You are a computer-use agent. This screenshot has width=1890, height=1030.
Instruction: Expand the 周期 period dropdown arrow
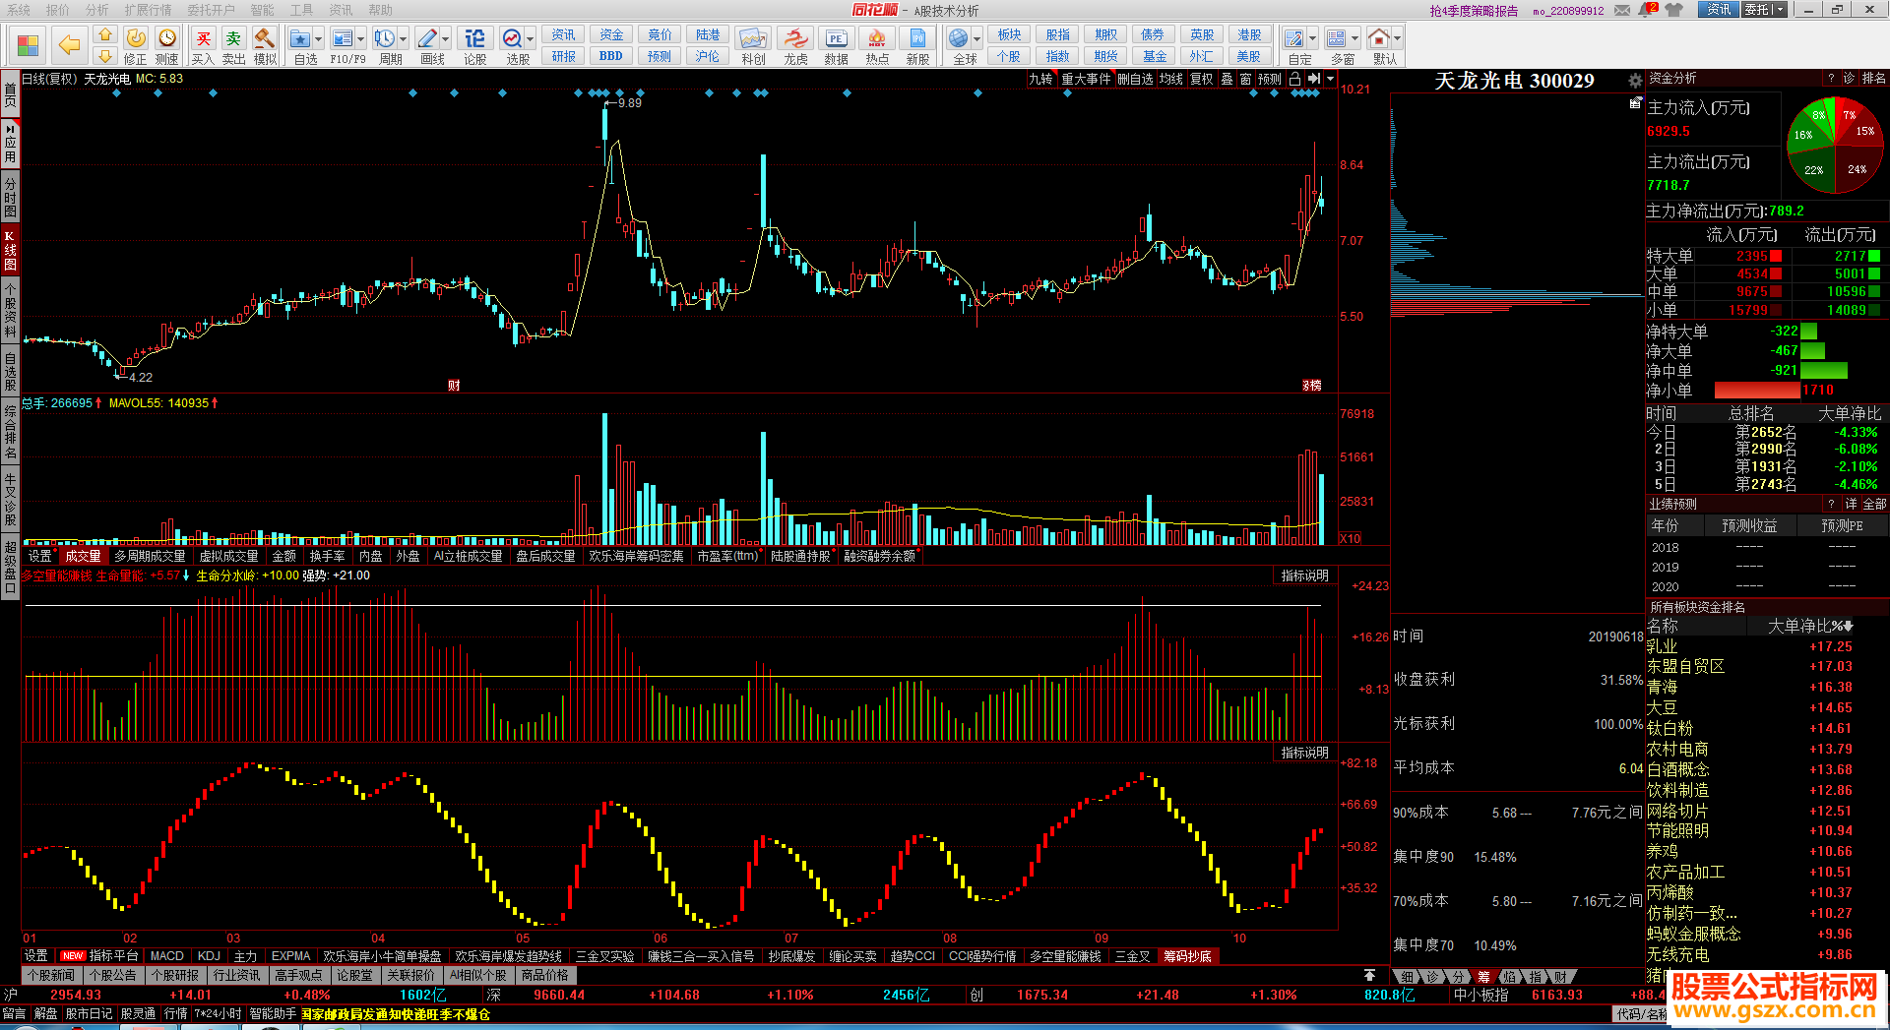(405, 39)
